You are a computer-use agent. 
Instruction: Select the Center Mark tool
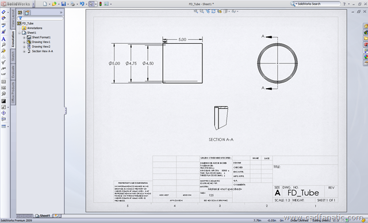pos(3,113)
